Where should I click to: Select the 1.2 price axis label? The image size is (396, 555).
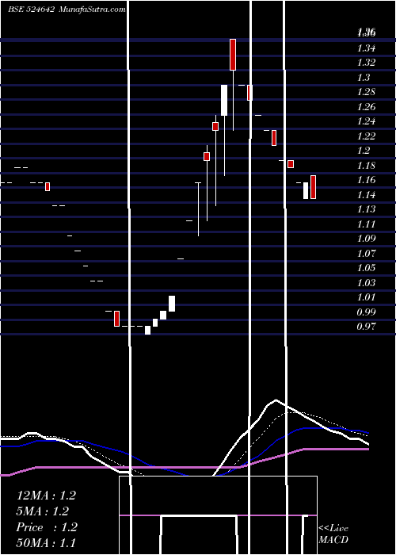364,151
